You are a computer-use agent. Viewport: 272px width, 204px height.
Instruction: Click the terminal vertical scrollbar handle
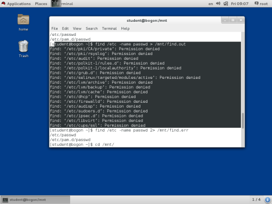(243, 120)
